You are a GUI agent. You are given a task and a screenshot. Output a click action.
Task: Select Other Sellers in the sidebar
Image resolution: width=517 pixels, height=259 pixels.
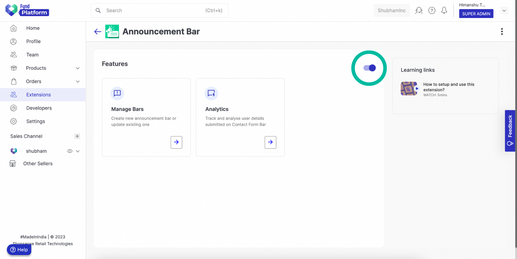click(x=38, y=163)
